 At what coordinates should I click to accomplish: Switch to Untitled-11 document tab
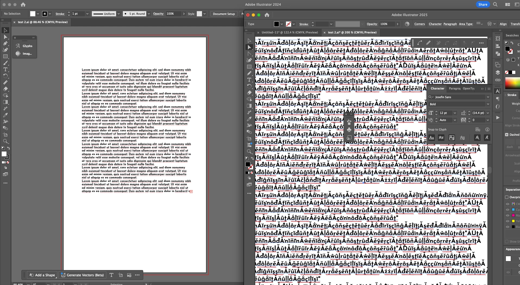point(289,32)
